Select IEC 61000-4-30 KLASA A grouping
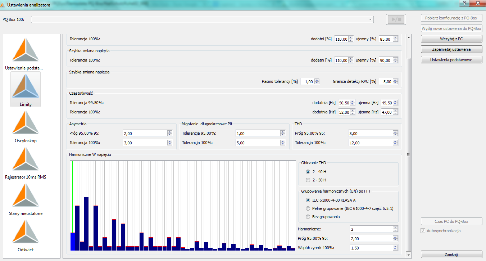Screen dimensions: 486x261 308,200
